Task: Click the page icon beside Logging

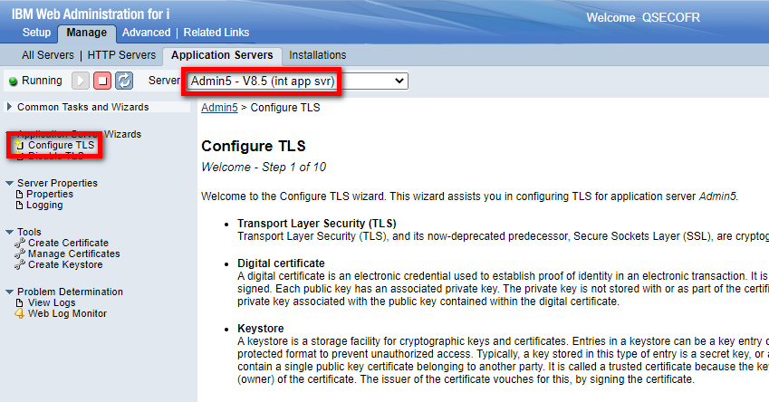Action: tap(20, 205)
